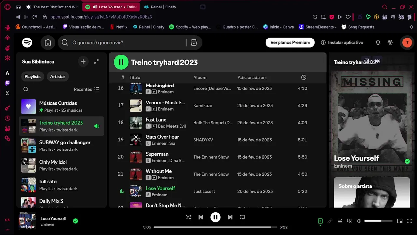The width and height of the screenshot is (417, 235).
Task: Select the Without Me track row title
Action: (x=159, y=171)
